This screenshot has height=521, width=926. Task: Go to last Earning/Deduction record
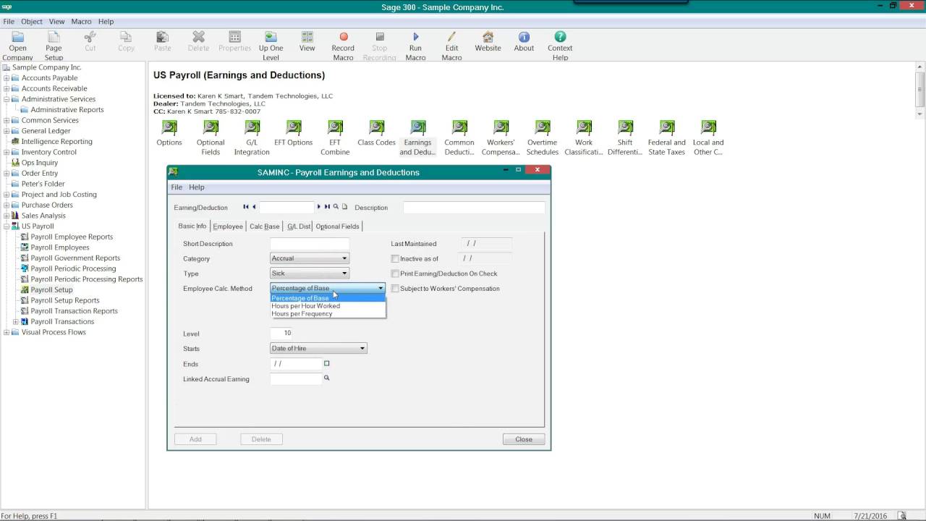(327, 207)
